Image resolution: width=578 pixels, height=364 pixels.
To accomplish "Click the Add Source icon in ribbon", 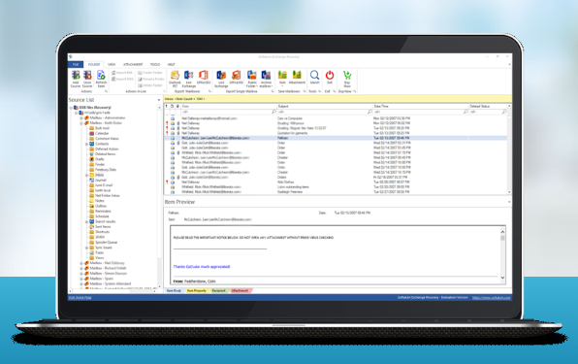I will tap(76, 79).
